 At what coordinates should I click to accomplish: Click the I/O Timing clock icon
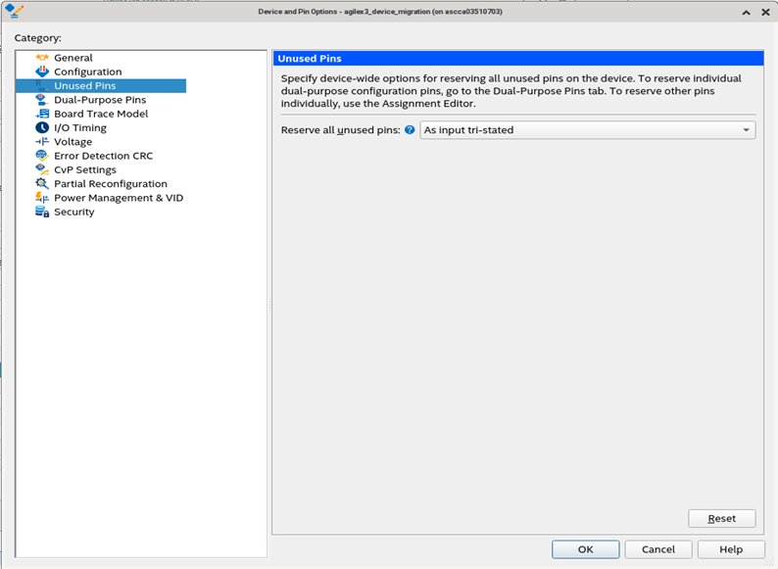pos(42,127)
